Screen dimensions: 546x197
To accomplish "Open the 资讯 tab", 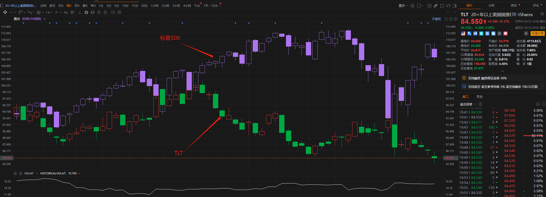I will point(514,5).
